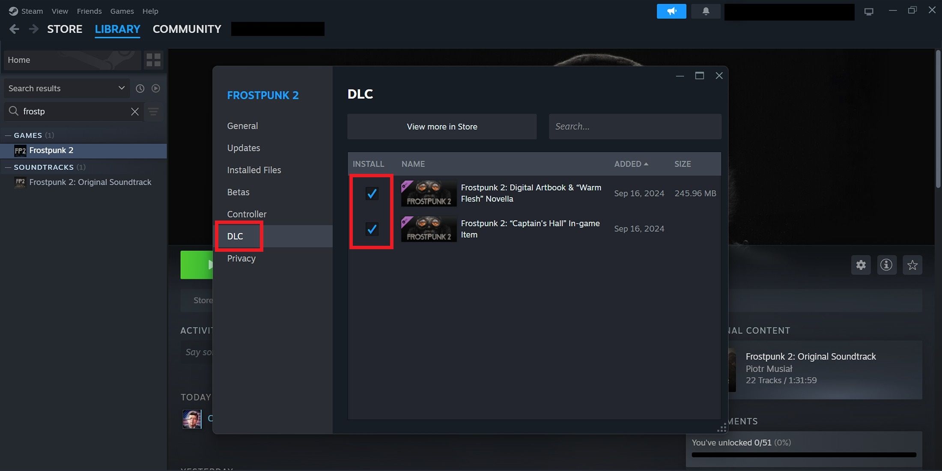Click the favorite star icon on game page
The width and height of the screenshot is (942, 471).
912,265
